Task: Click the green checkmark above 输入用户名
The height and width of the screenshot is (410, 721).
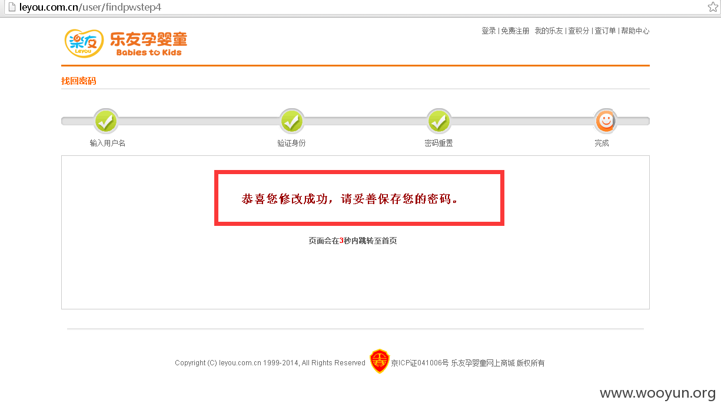Action: 105,122
